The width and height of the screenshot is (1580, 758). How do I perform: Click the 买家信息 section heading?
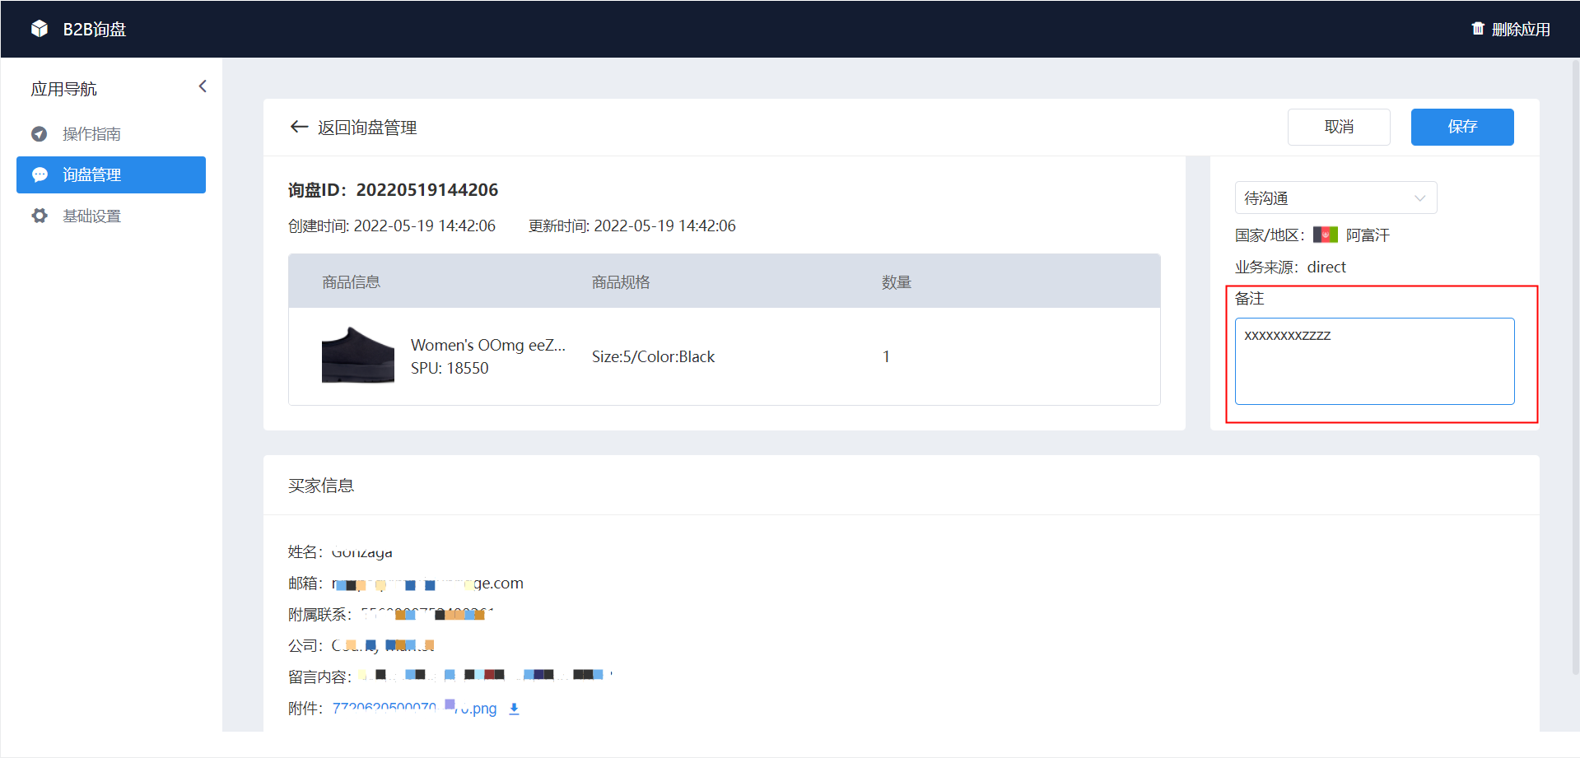click(321, 486)
